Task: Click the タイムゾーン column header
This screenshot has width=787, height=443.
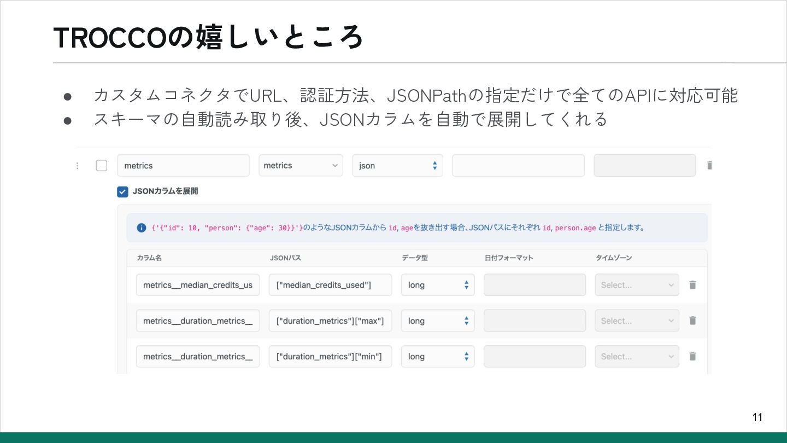Action: pyautogui.click(x=614, y=258)
